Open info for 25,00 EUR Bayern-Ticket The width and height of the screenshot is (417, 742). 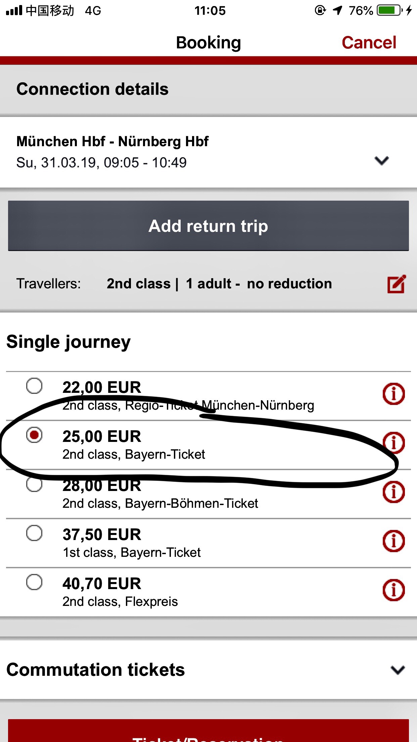393,443
